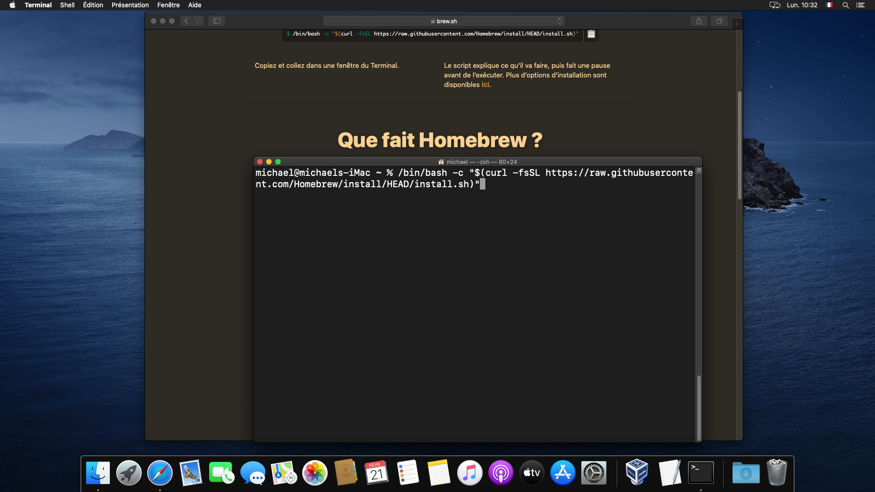Open TextEdit from the Dock
Viewport: 875px width, 492px height.
pos(669,472)
